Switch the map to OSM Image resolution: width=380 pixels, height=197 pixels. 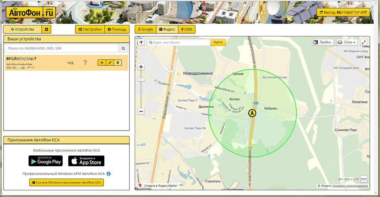click(x=187, y=29)
